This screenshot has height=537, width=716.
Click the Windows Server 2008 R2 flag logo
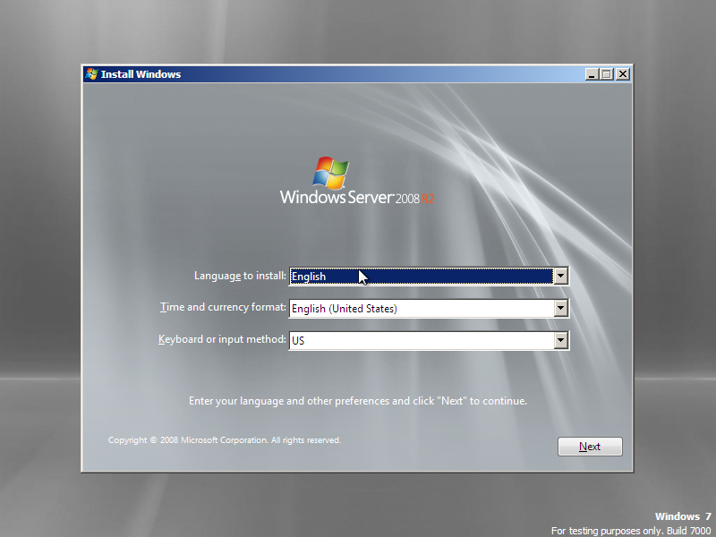click(332, 171)
